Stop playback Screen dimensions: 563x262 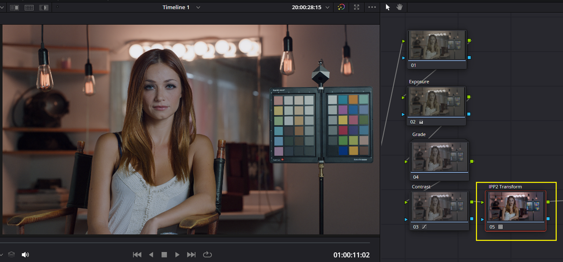[x=164, y=255]
